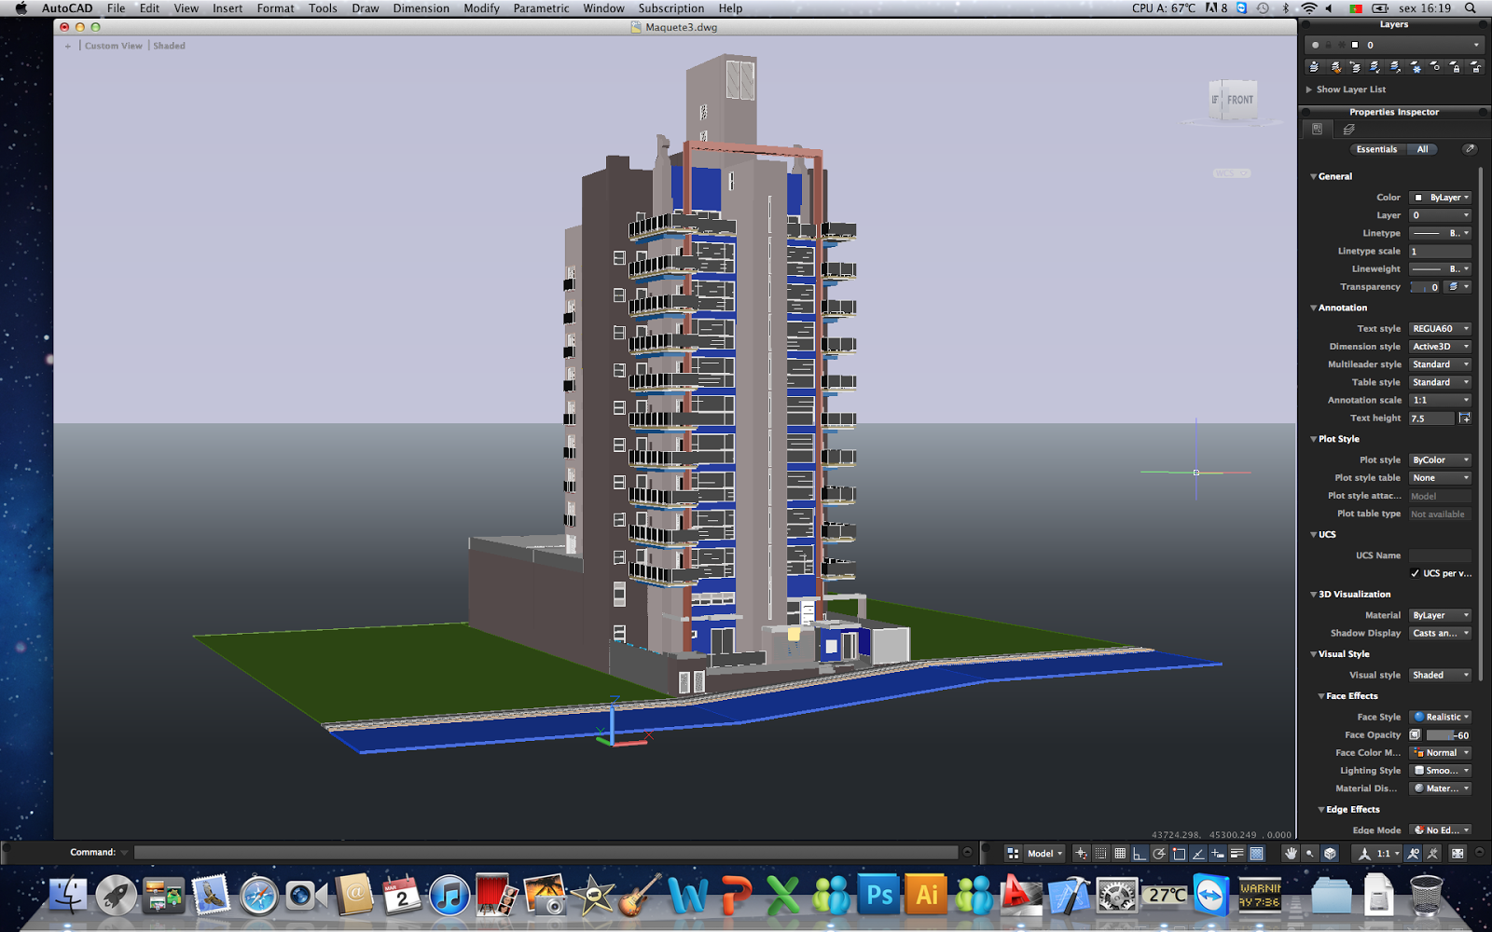Screen dimensions: 1492x932
Task: Click the Layer Match brush icon
Action: click(1336, 67)
